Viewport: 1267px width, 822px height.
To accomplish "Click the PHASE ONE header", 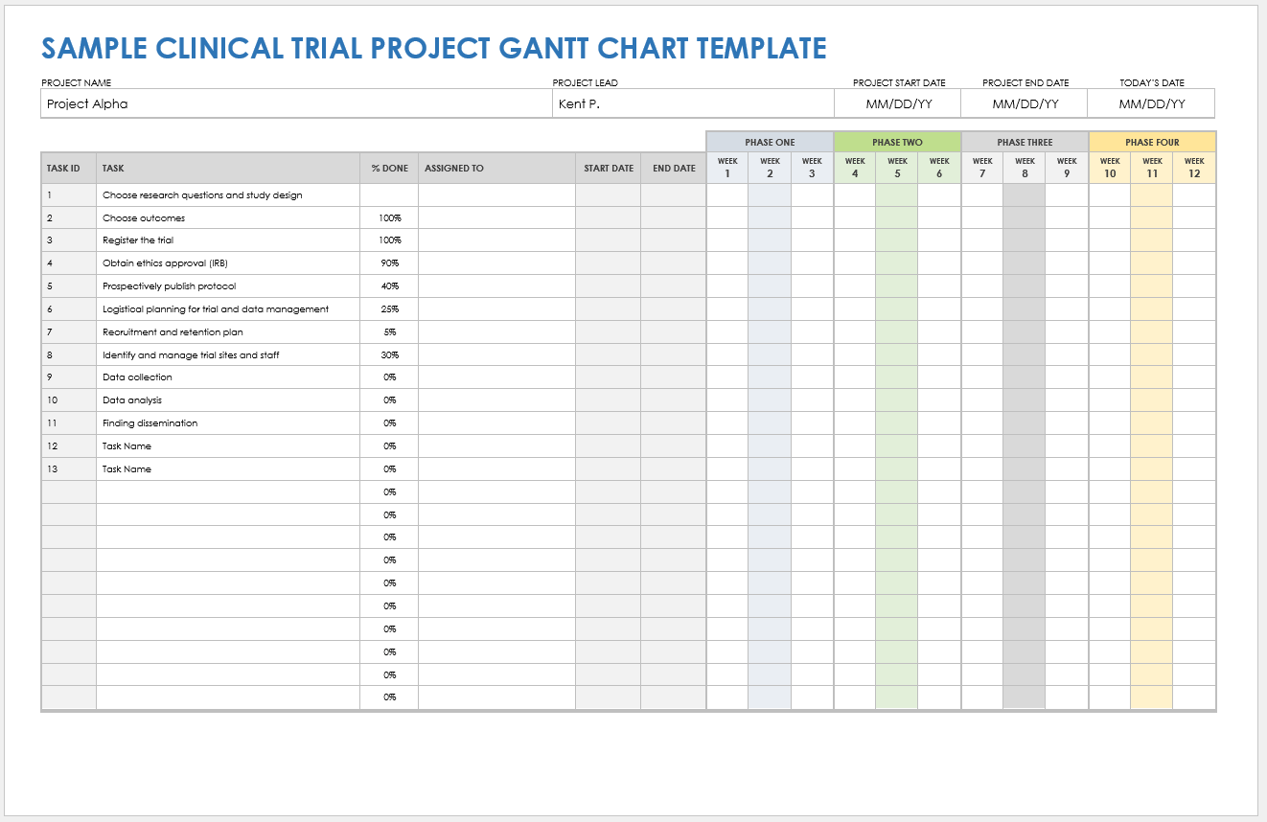I will 769,142.
